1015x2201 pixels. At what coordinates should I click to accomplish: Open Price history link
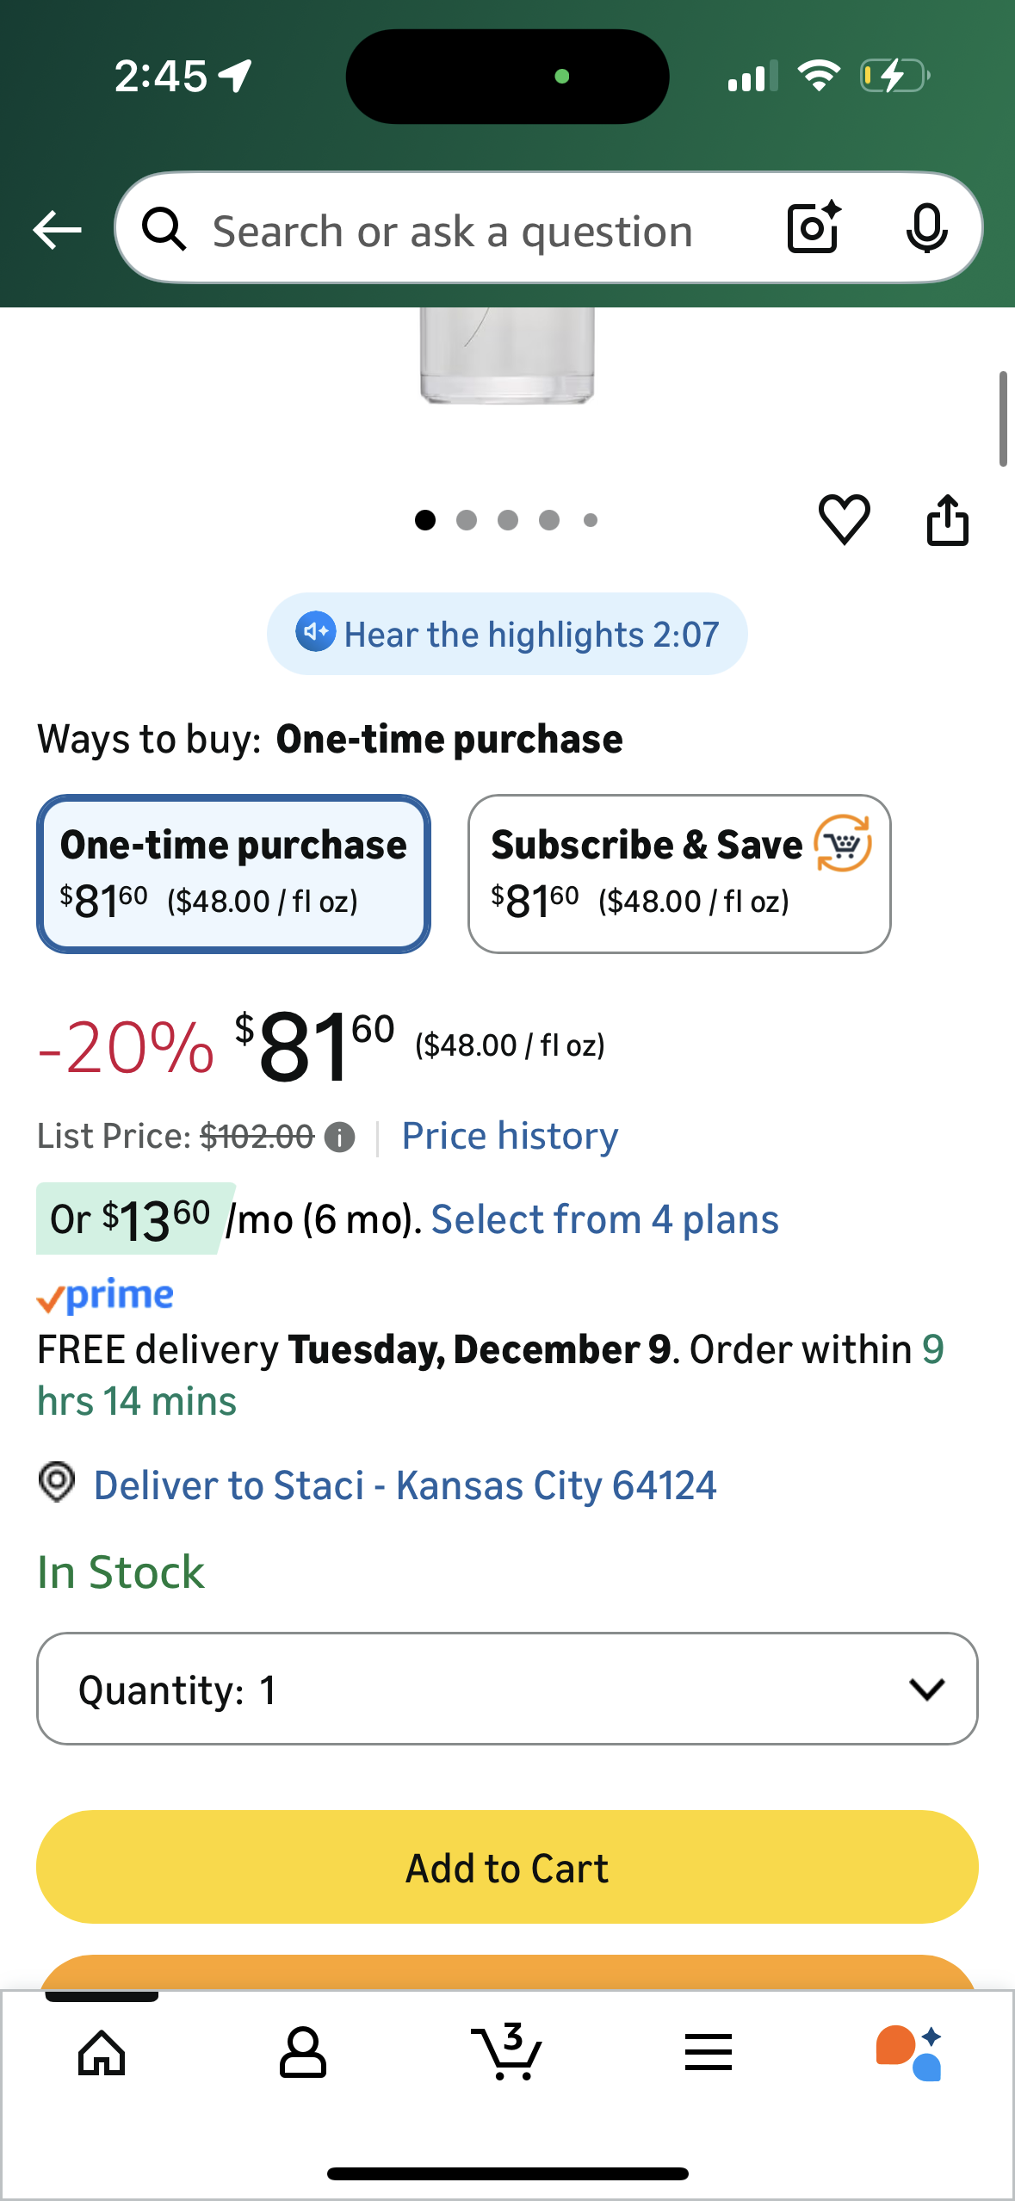(510, 1136)
